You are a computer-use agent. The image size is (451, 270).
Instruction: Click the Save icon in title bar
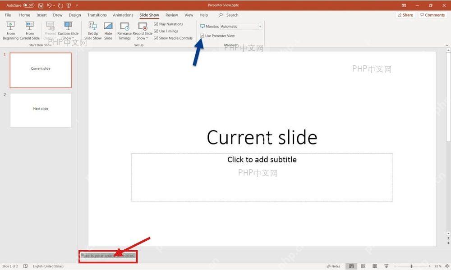pyautogui.click(x=41, y=5)
